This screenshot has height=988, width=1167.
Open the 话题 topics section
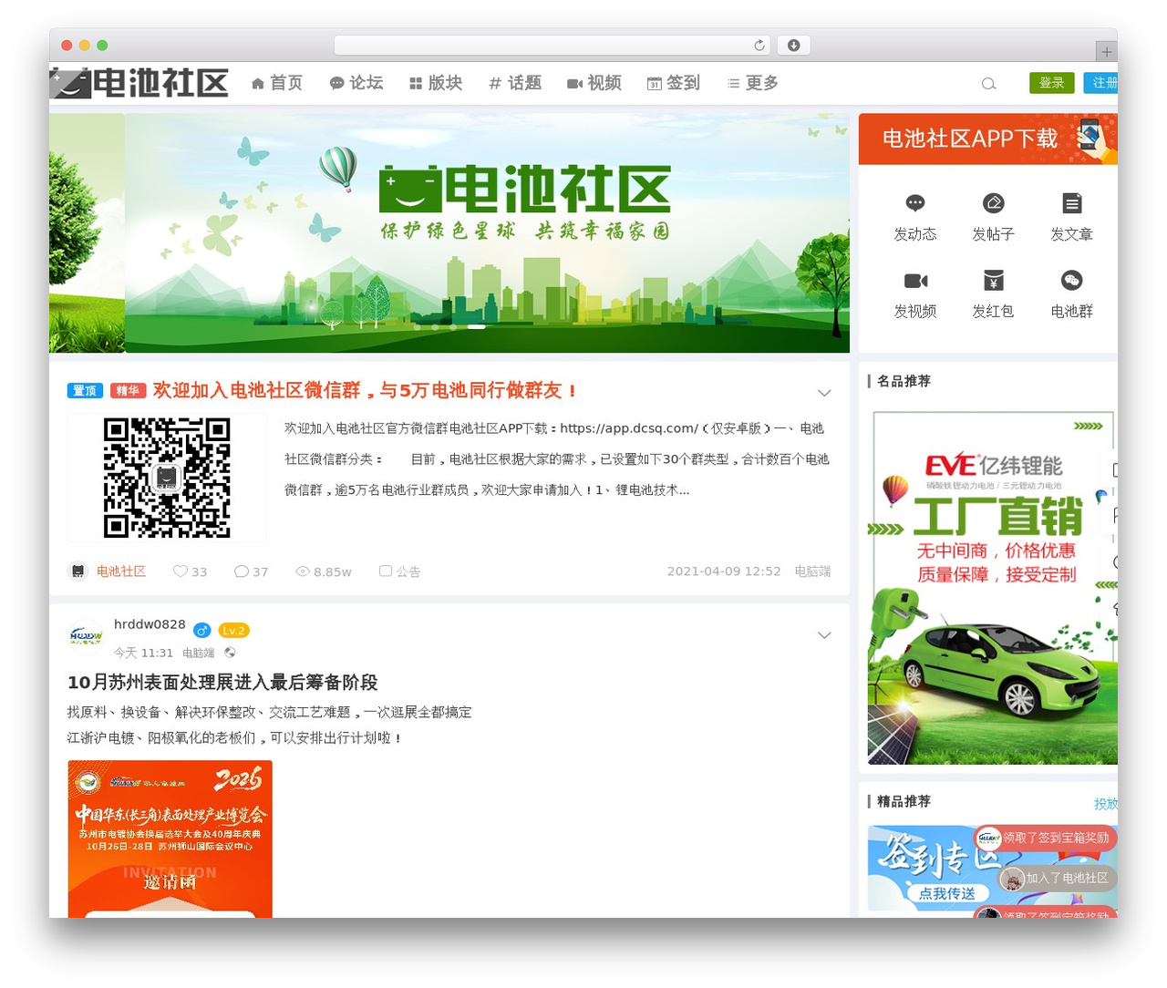(x=515, y=83)
